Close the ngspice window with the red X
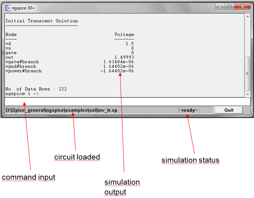Screen dimensions: 254x198 tap(242, 6)
